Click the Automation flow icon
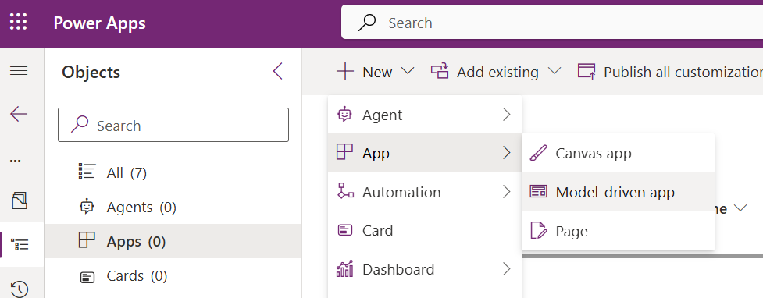The height and width of the screenshot is (298, 763). coord(345,191)
